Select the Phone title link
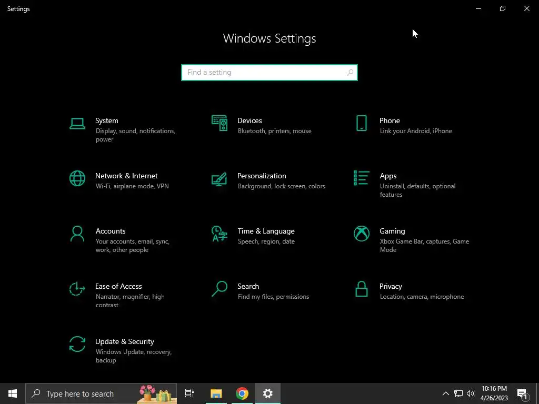Screen dimensions: 539x404 coord(390,120)
